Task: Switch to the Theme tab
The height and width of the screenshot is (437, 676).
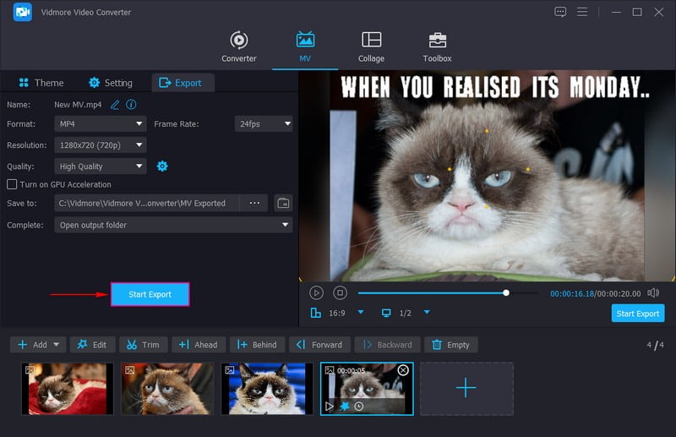Action: [x=41, y=83]
